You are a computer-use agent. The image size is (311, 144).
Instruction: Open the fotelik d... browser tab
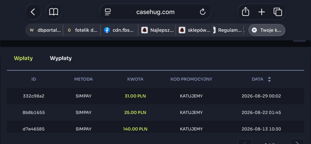[82, 30]
